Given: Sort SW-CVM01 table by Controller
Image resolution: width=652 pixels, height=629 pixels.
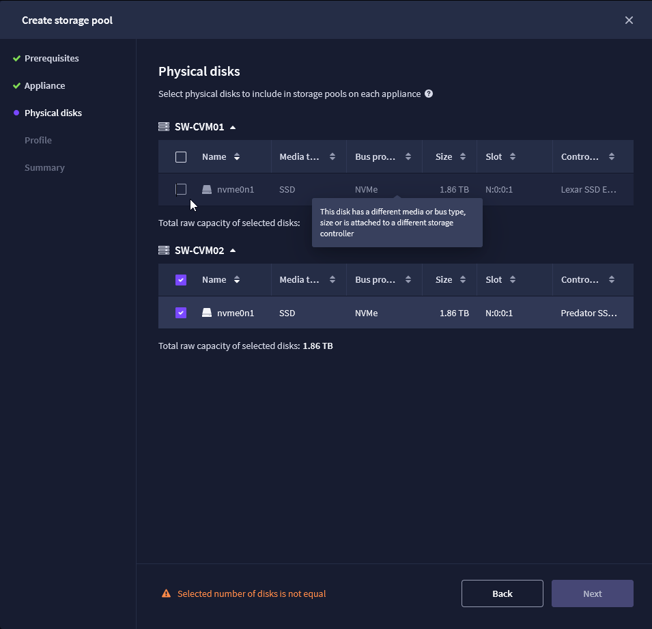Looking at the screenshot, I should 611,156.
